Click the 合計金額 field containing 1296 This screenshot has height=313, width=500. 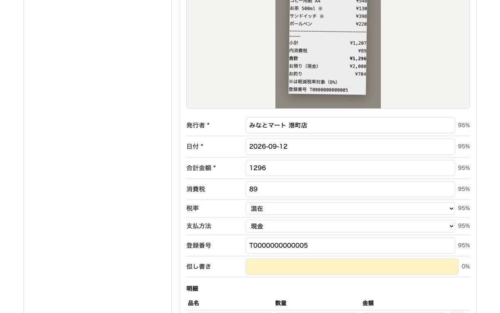point(350,168)
